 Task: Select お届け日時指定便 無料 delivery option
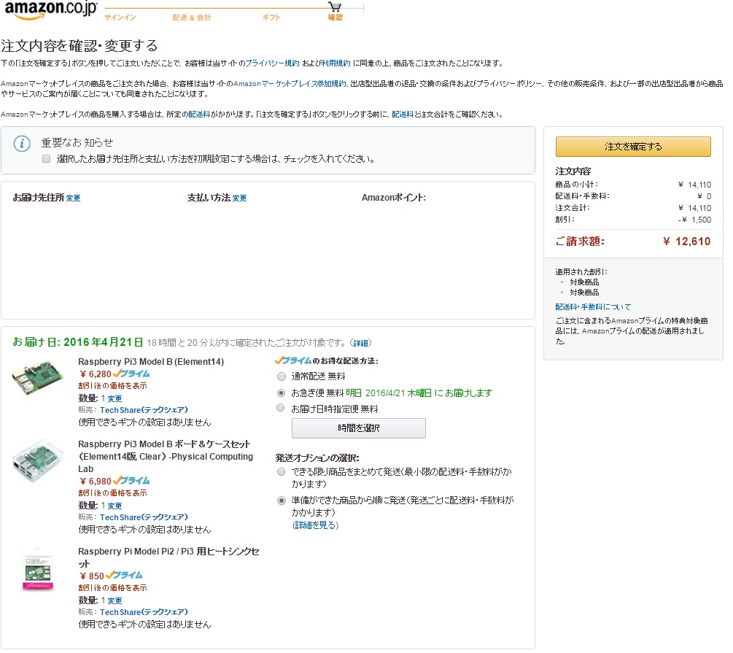coord(282,409)
